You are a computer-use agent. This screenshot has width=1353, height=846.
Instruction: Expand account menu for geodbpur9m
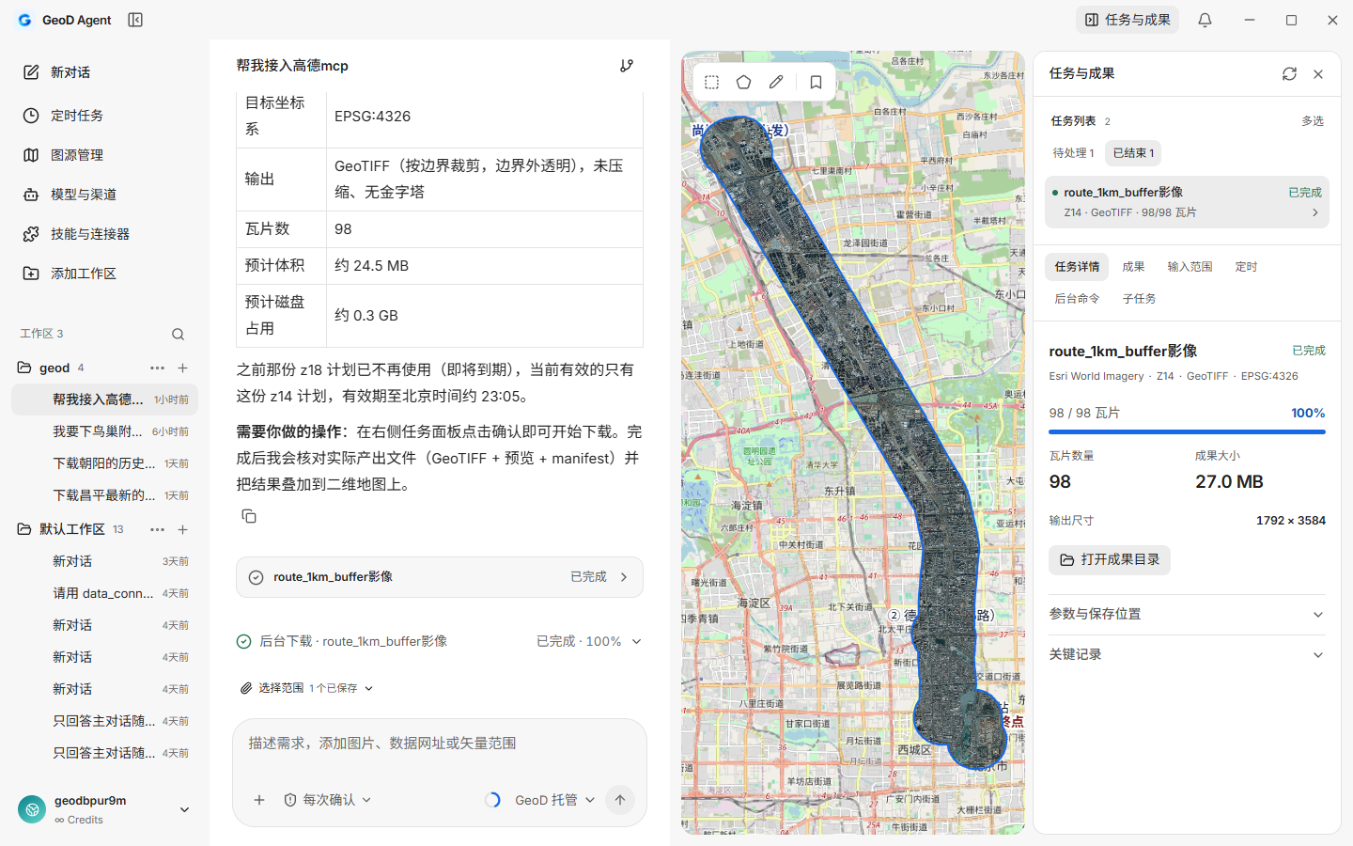184,809
